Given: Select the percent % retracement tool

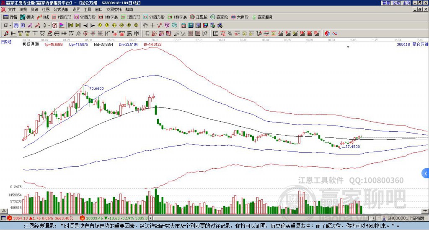Looking at the screenshot, I should [x=230, y=34].
